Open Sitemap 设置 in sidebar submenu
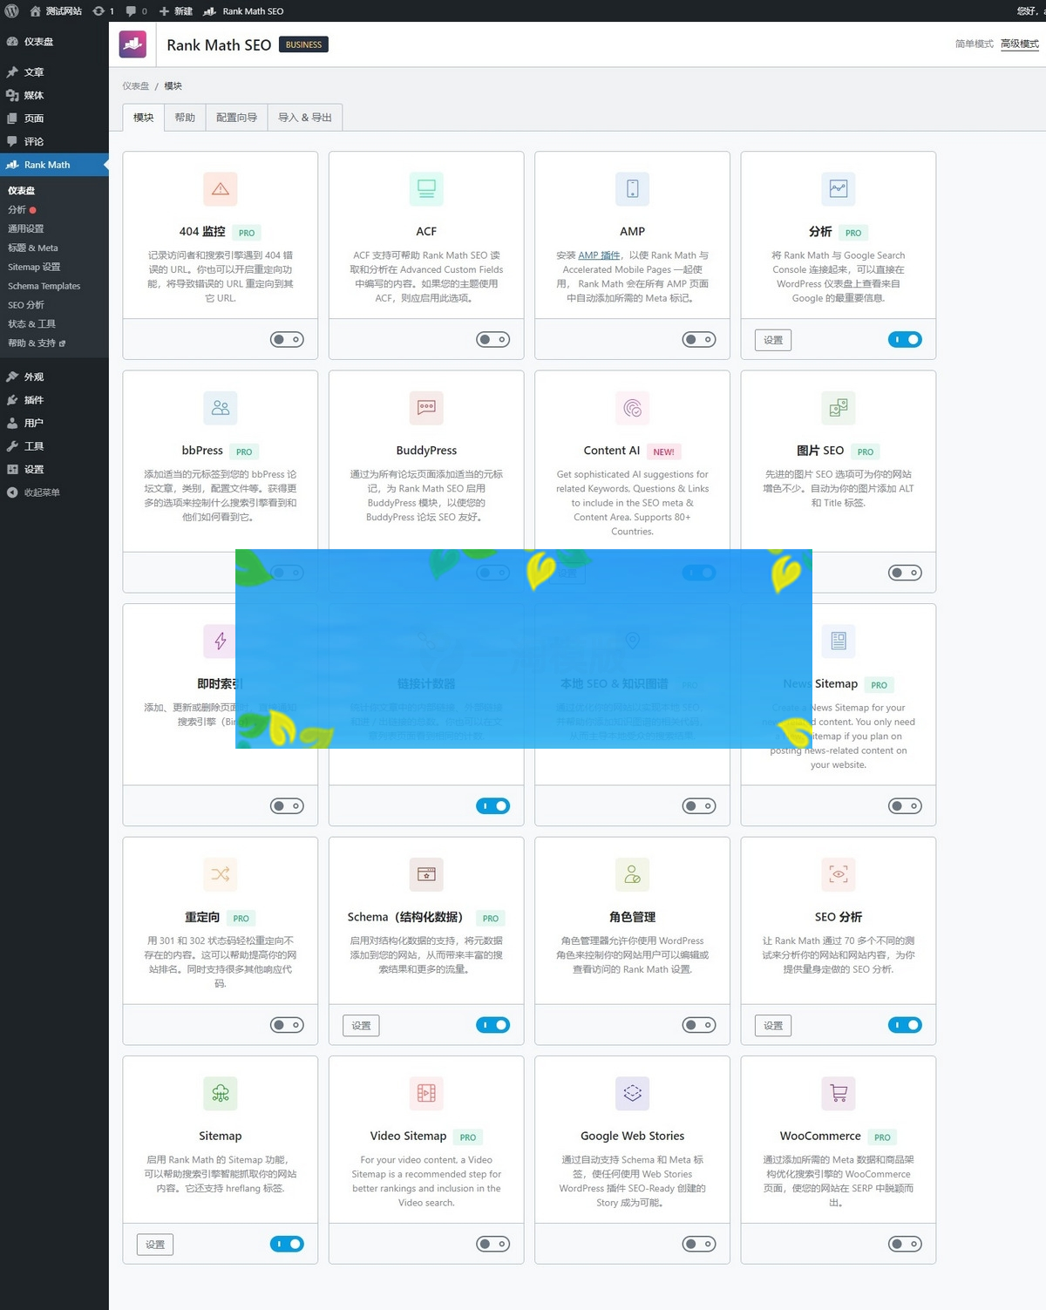 (34, 267)
